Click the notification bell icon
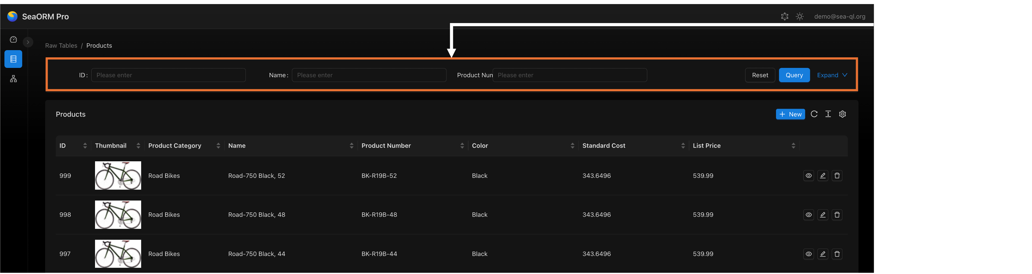Image resolution: width=1032 pixels, height=274 pixels. [784, 17]
